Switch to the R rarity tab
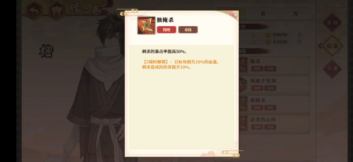The width and height of the screenshot is (353, 162). 263,14
